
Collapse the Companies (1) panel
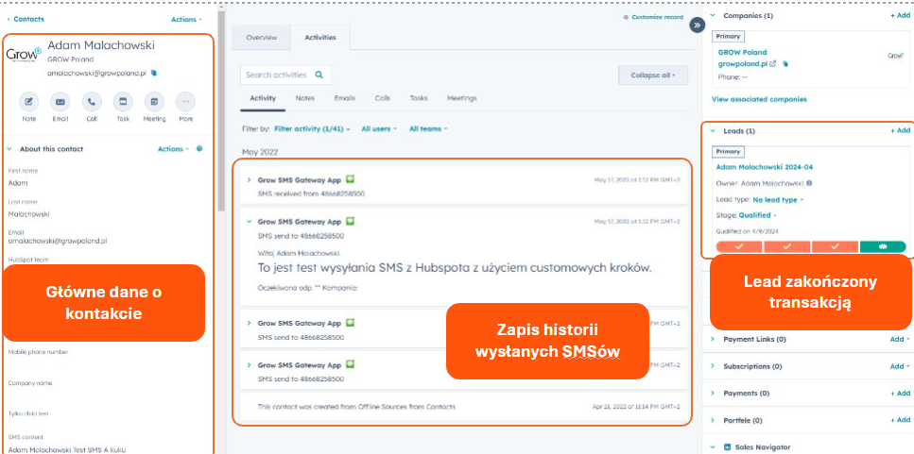coord(713,16)
